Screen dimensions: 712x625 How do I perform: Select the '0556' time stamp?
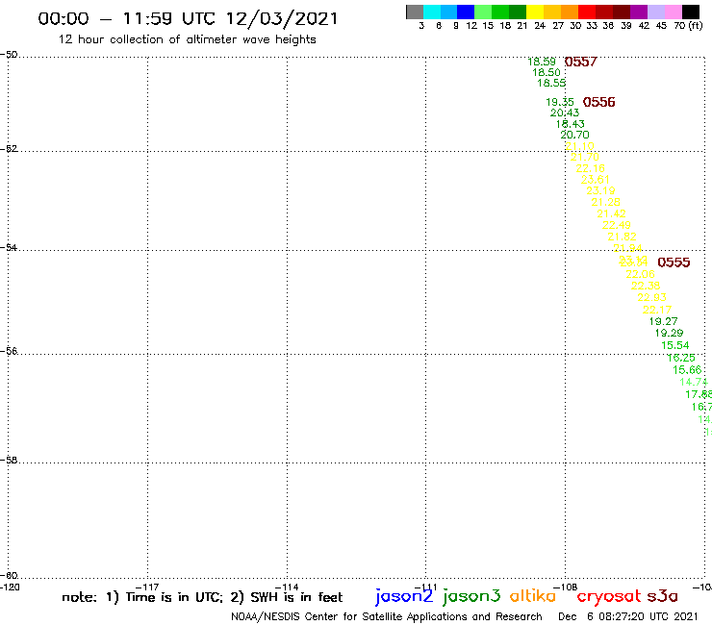(x=598, y=102)
